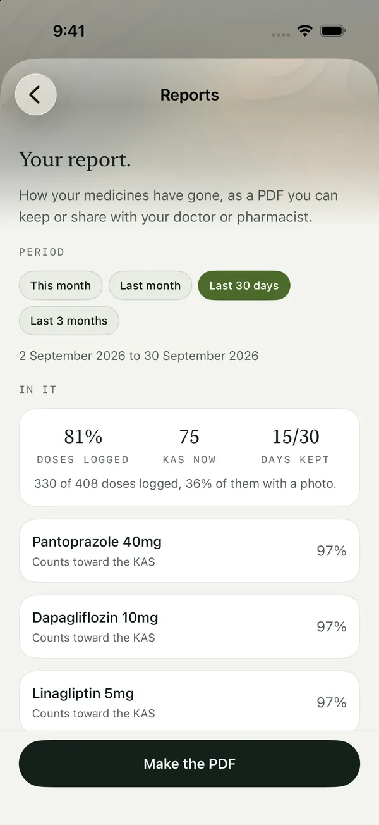Tap the 330 of 408 doses summary
Viewport: 379px width, 825px height.
[x=185, y=484]
